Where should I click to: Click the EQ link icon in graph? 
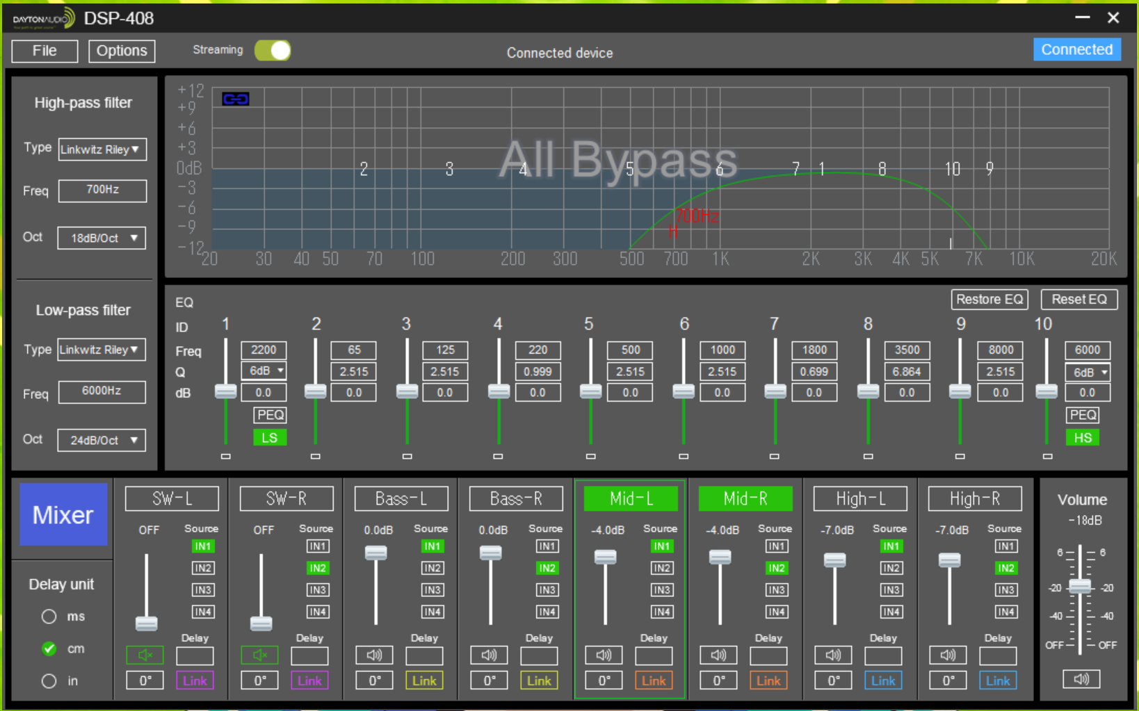tap(235, 99)
